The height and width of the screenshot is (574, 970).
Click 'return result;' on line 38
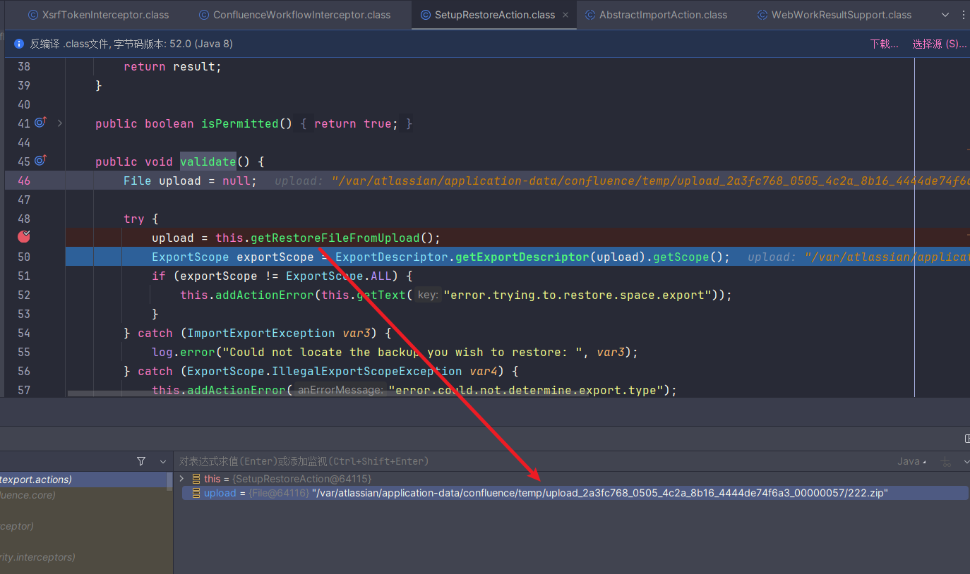[173, 66]
